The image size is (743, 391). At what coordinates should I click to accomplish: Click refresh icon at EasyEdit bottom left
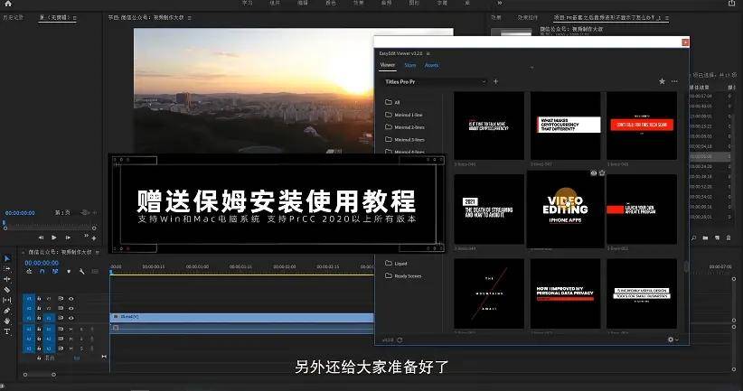400,340
